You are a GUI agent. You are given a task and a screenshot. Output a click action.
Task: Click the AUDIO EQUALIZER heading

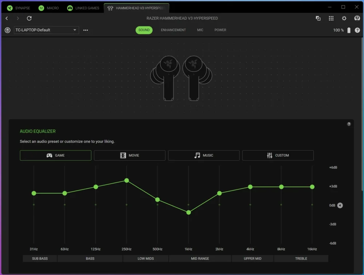(37, 131)
